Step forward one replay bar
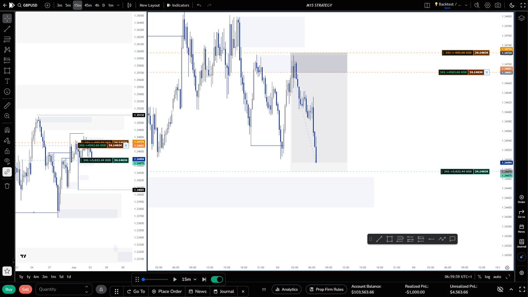The image size is (528, 297). coord(204,279)
